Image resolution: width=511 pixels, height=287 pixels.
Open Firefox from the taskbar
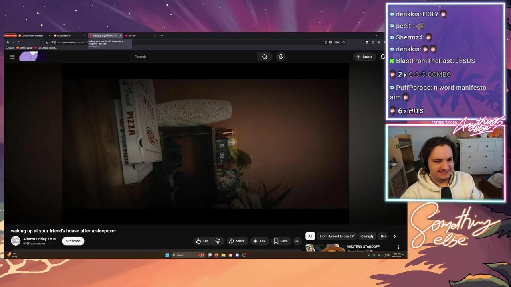pos(216,255)
